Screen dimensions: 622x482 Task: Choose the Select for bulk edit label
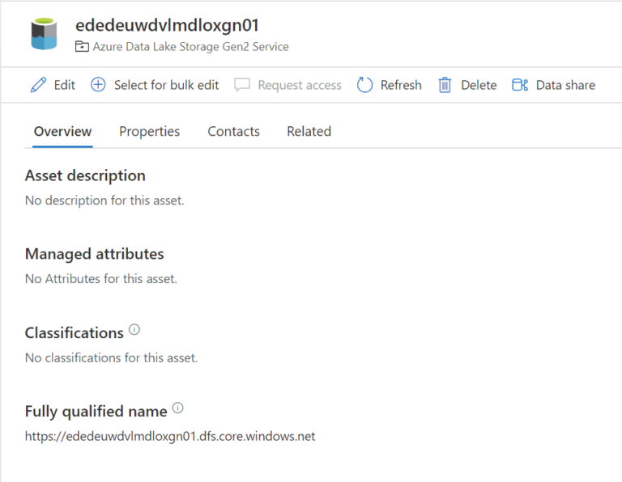point(167,85)
